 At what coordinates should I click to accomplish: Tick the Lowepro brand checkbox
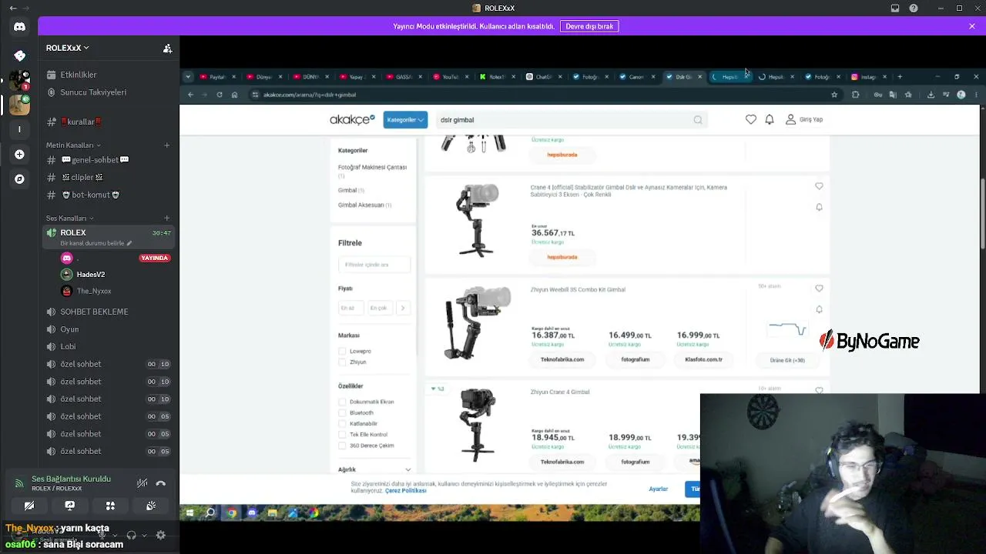tap(342, 352)
